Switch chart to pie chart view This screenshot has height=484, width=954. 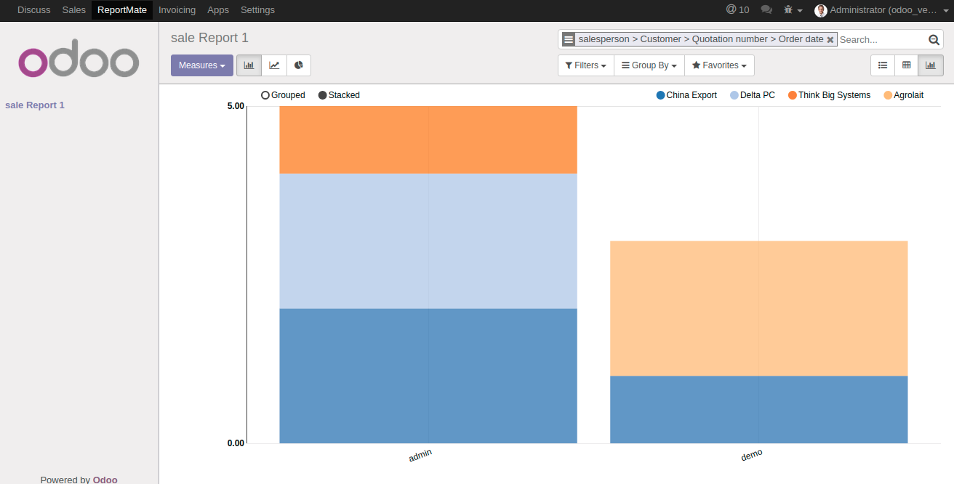[299, 65]
